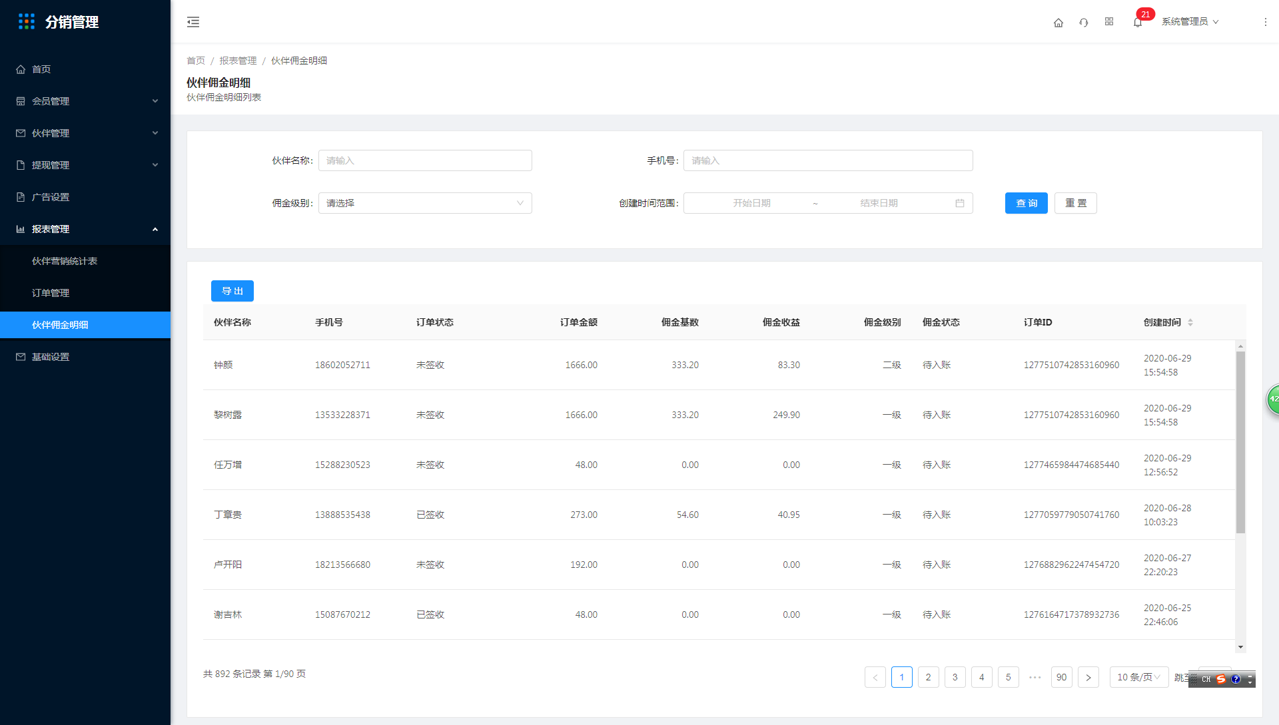Open notifications bell with 21 badge

(1138, 23)
